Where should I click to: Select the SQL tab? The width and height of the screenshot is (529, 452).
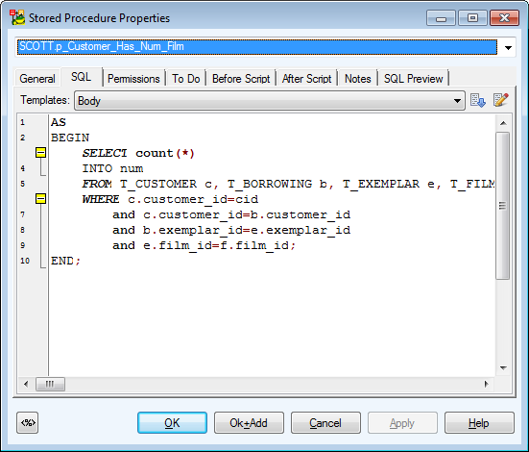(81, 77)
